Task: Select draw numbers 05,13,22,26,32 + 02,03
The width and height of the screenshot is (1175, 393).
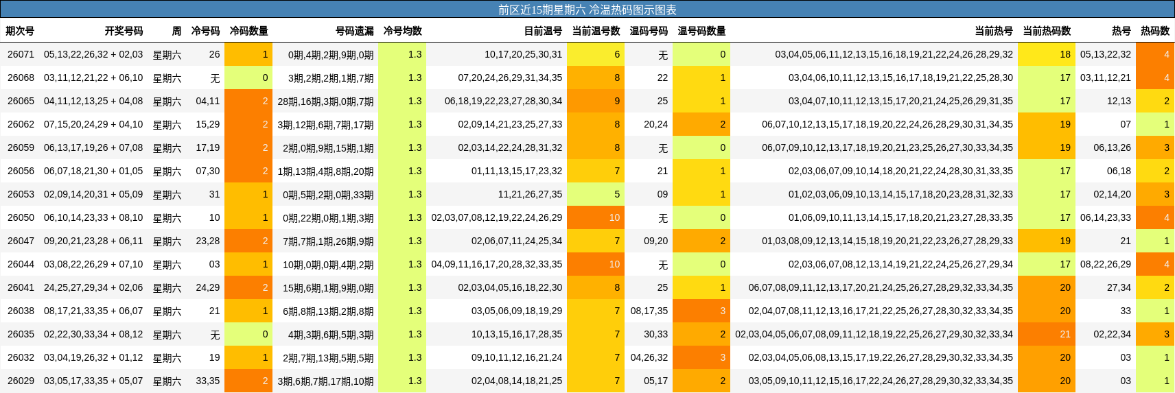Action: click(93, 54)
